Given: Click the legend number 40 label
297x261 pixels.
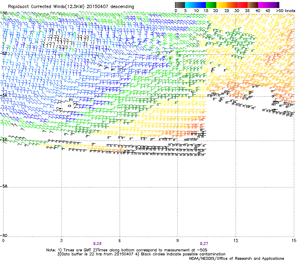Looking at the screenshot, I should click(258, 11).
